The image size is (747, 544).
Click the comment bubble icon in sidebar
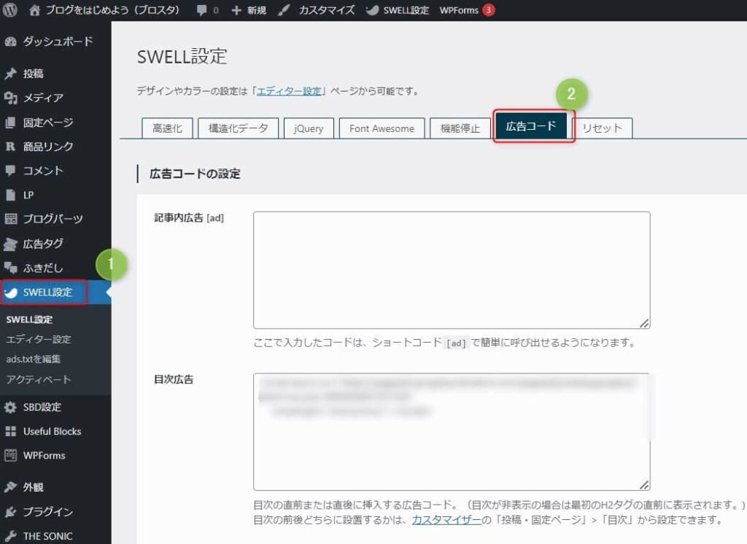point(10,171)
